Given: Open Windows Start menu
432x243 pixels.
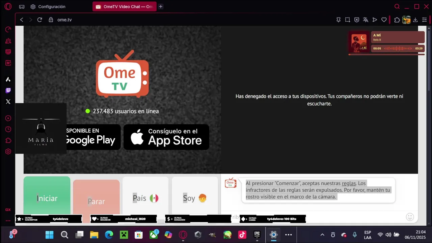Looking at the screenshot, I should coord(49,235).
